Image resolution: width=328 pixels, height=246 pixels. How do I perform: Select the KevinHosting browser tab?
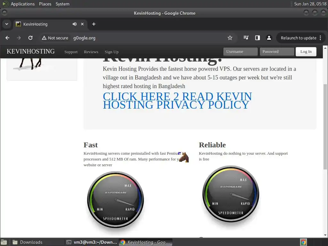click(x=50, y=24)
